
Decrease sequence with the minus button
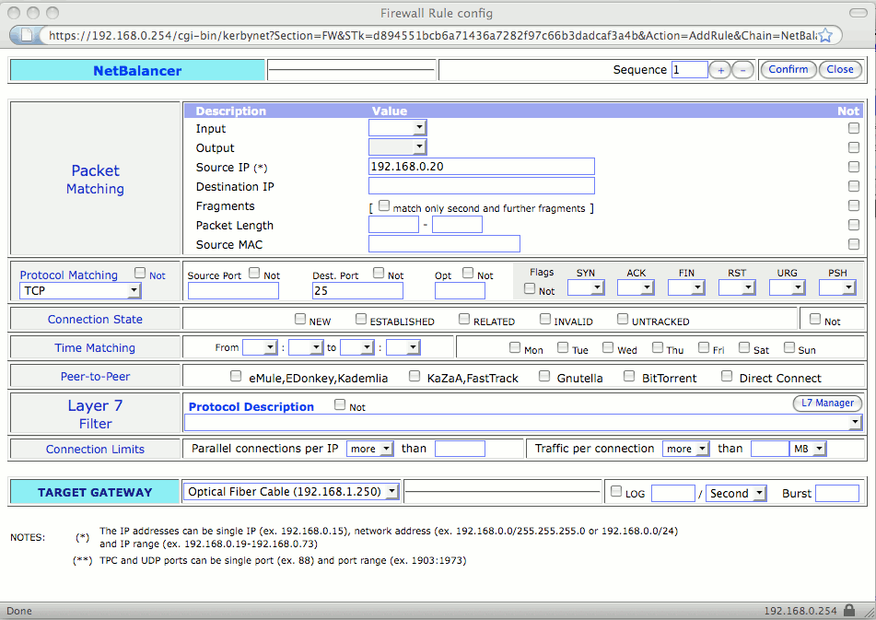pyautogui.click(x=742, y=70)
